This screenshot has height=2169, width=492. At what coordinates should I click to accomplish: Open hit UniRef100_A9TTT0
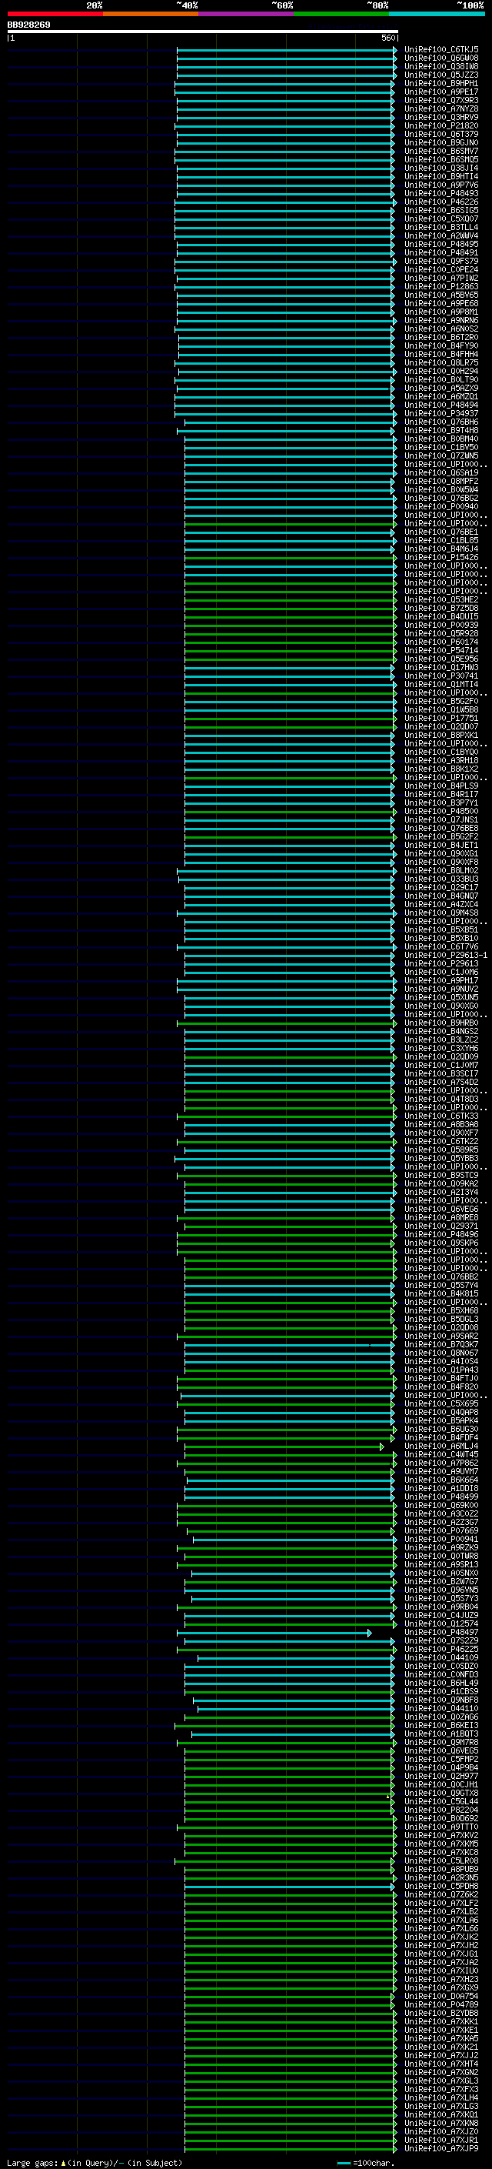coord(441,1827)
